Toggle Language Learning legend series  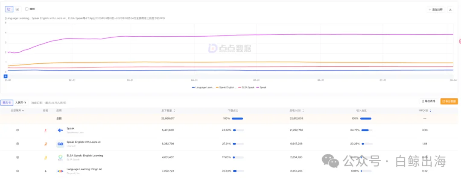click(203, 88)
